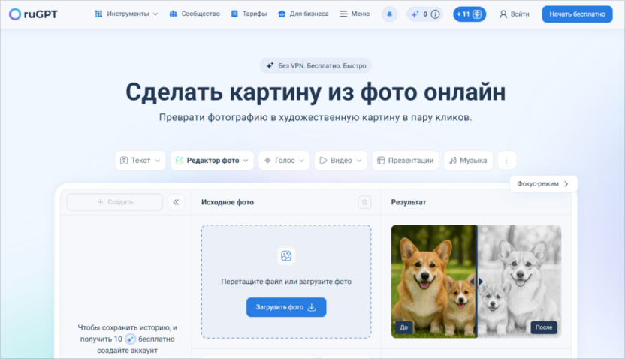Select the Презентации tab
625x359 pixels.
pyautogui.click(x=406, y=161)
